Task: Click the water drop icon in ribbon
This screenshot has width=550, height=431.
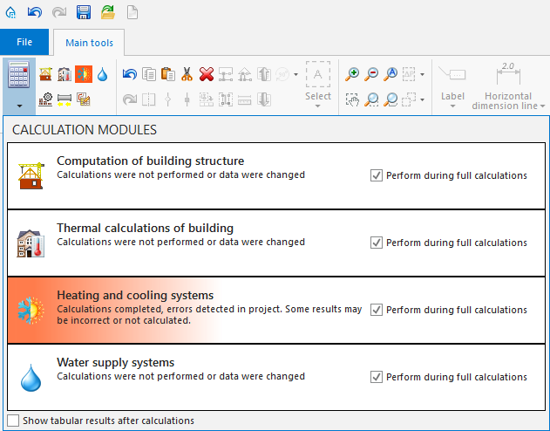Action: (x=102, y=74)
